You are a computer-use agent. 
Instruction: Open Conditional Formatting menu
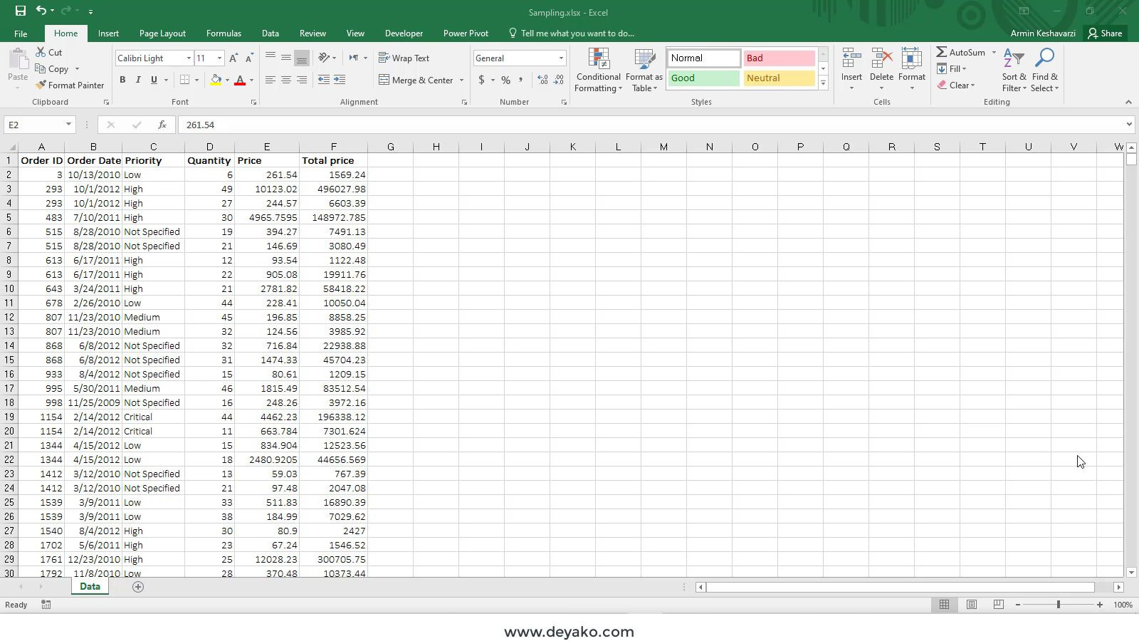pyautogui.click(x=599, y=71)
